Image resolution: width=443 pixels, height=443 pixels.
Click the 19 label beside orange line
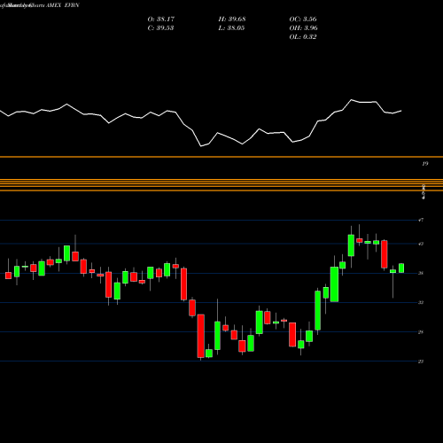click(425, 164)
